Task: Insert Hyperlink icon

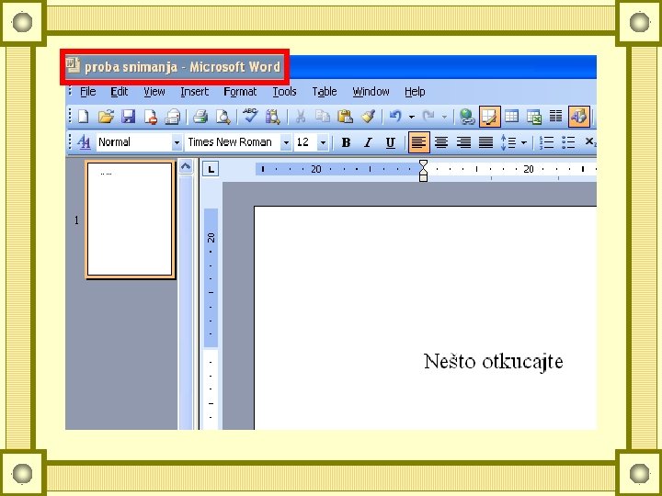Action: pos(467,117)
